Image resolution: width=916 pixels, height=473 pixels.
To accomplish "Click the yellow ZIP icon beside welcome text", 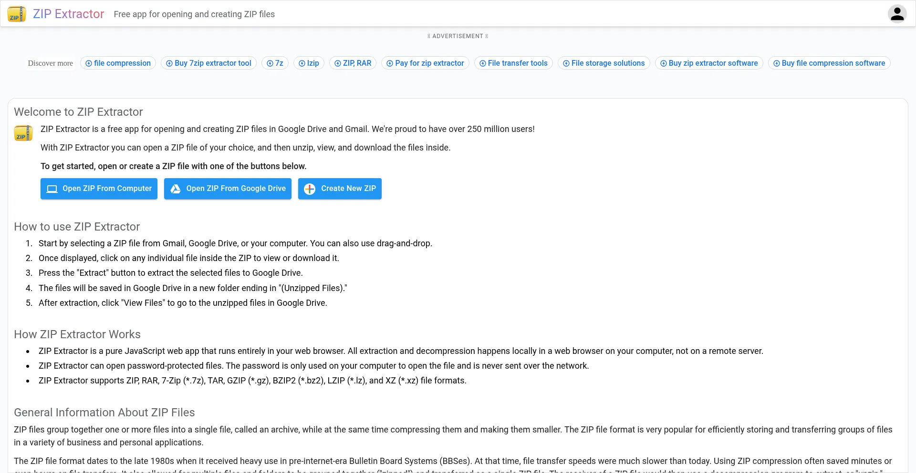I will [x=23, y=133].
